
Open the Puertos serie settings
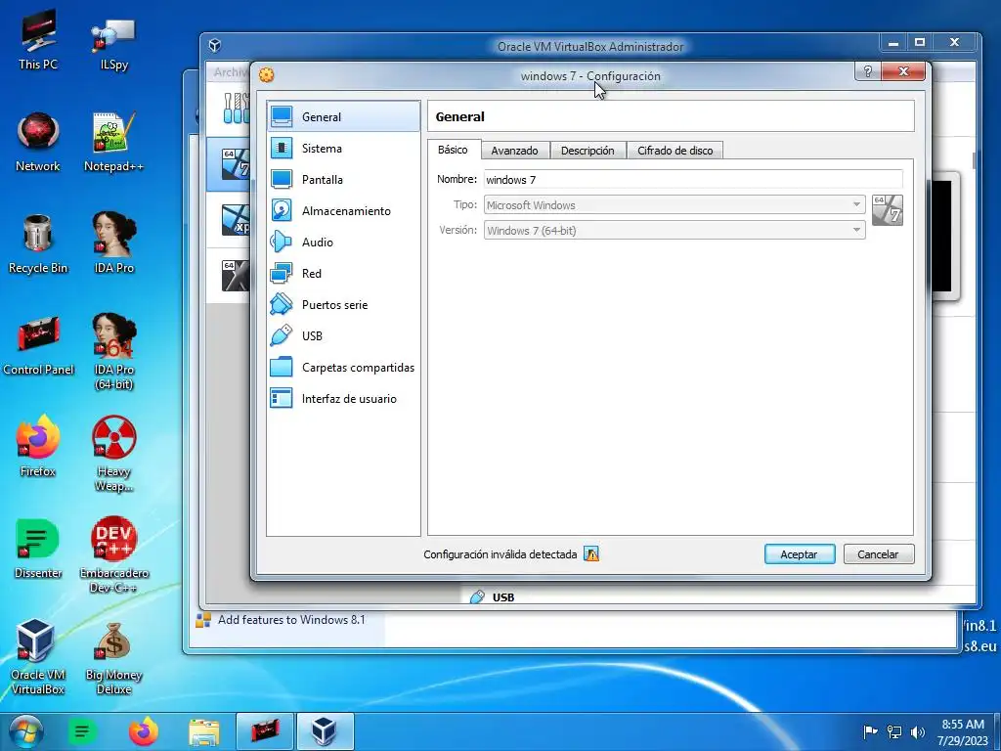(343, 305)
